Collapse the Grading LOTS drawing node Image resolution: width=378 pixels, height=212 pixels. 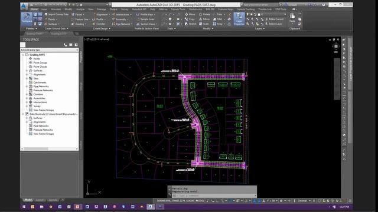[23, 55]
